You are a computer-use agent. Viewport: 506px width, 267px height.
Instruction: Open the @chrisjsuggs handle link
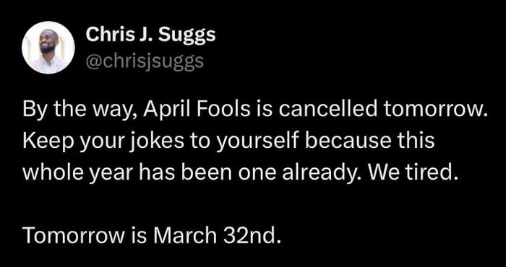click(145, 61)
